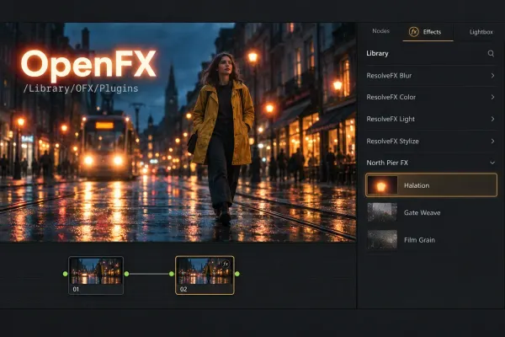Expand ResolveFX Light chevron
This screenshot has height=337, width=505.
(492, 119)
